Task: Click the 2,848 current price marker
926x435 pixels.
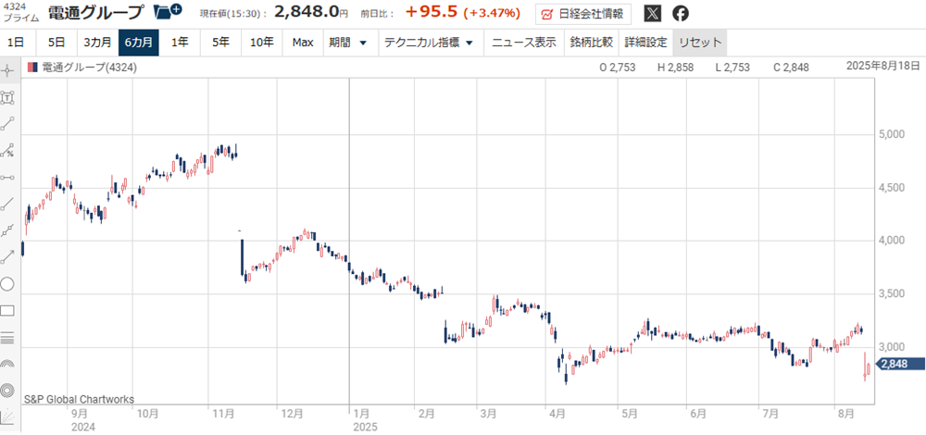Action: (901, 364)
